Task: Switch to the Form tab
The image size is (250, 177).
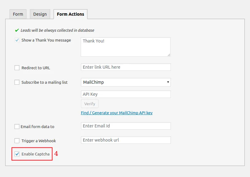Action: point(18,14)
